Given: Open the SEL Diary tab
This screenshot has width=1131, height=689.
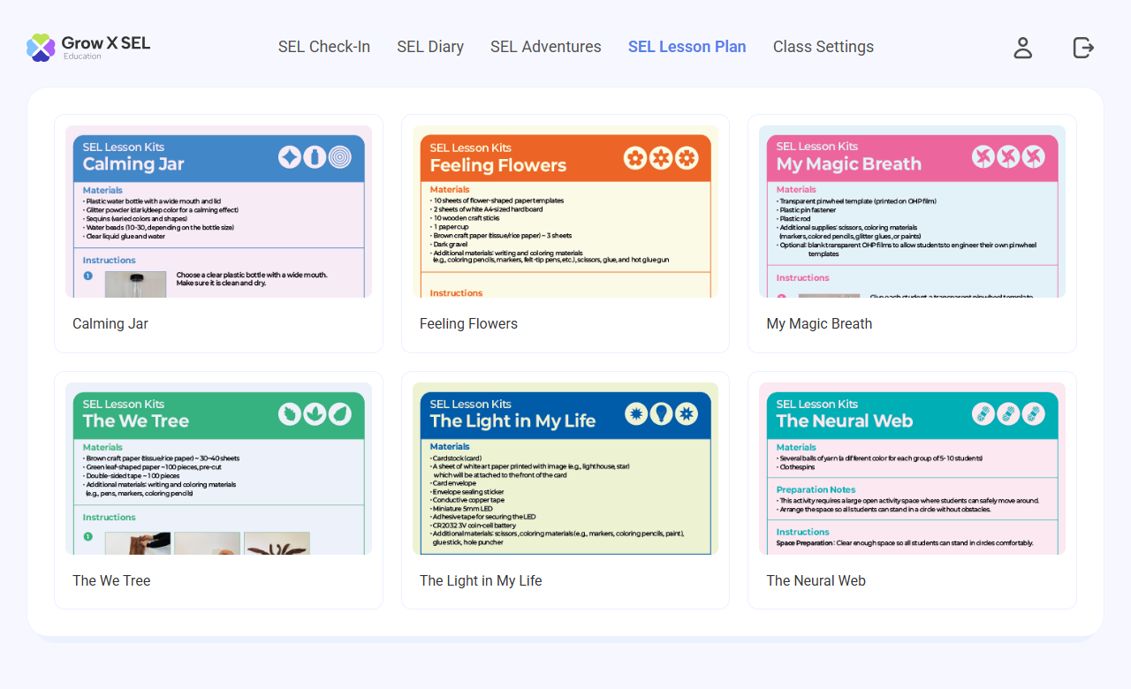Looking at the screenshot, I should pyautogui.click(x=430, y=47).
